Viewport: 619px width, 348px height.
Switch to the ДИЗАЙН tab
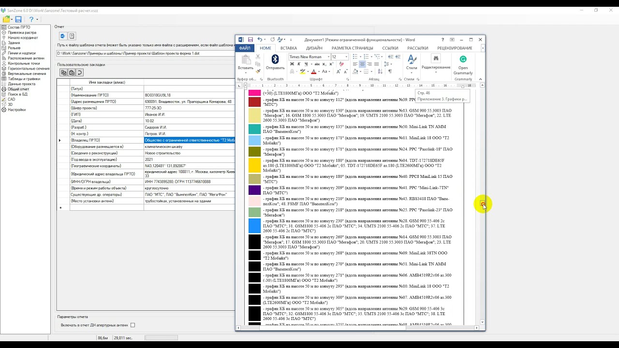tap(314, 48)
